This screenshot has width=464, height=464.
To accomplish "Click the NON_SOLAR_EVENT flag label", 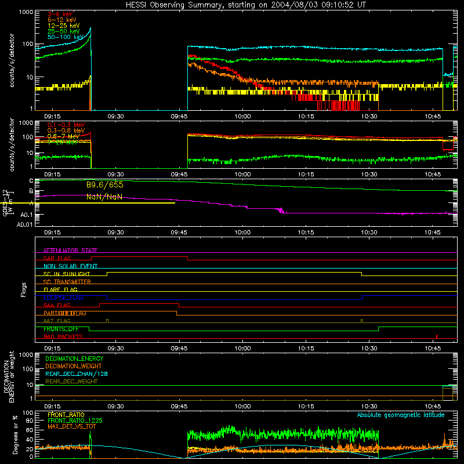I will 70,266.
